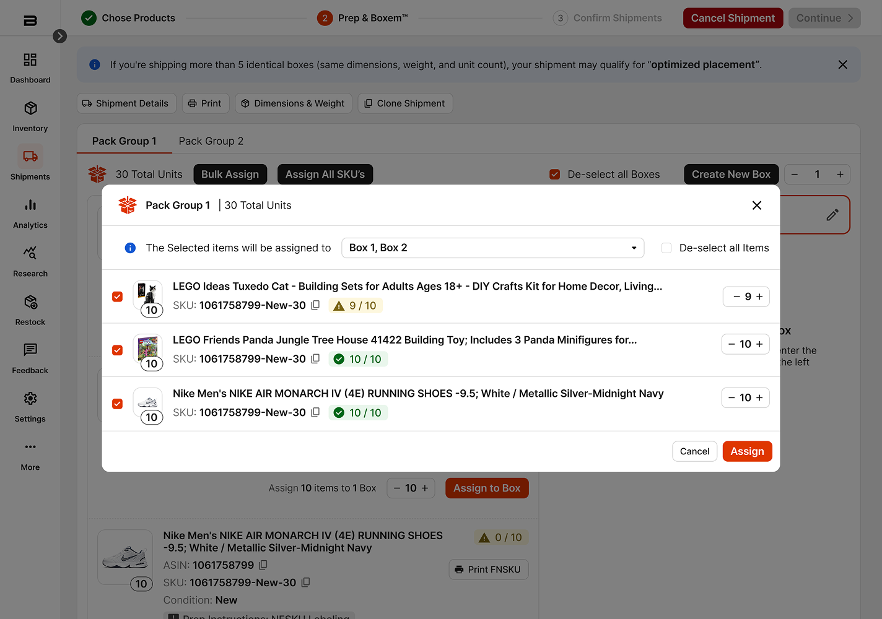Decrease LEGO Tuxedo Cat quantity
This screenshot has width=882, height=619.
click(x=736, y=297)
